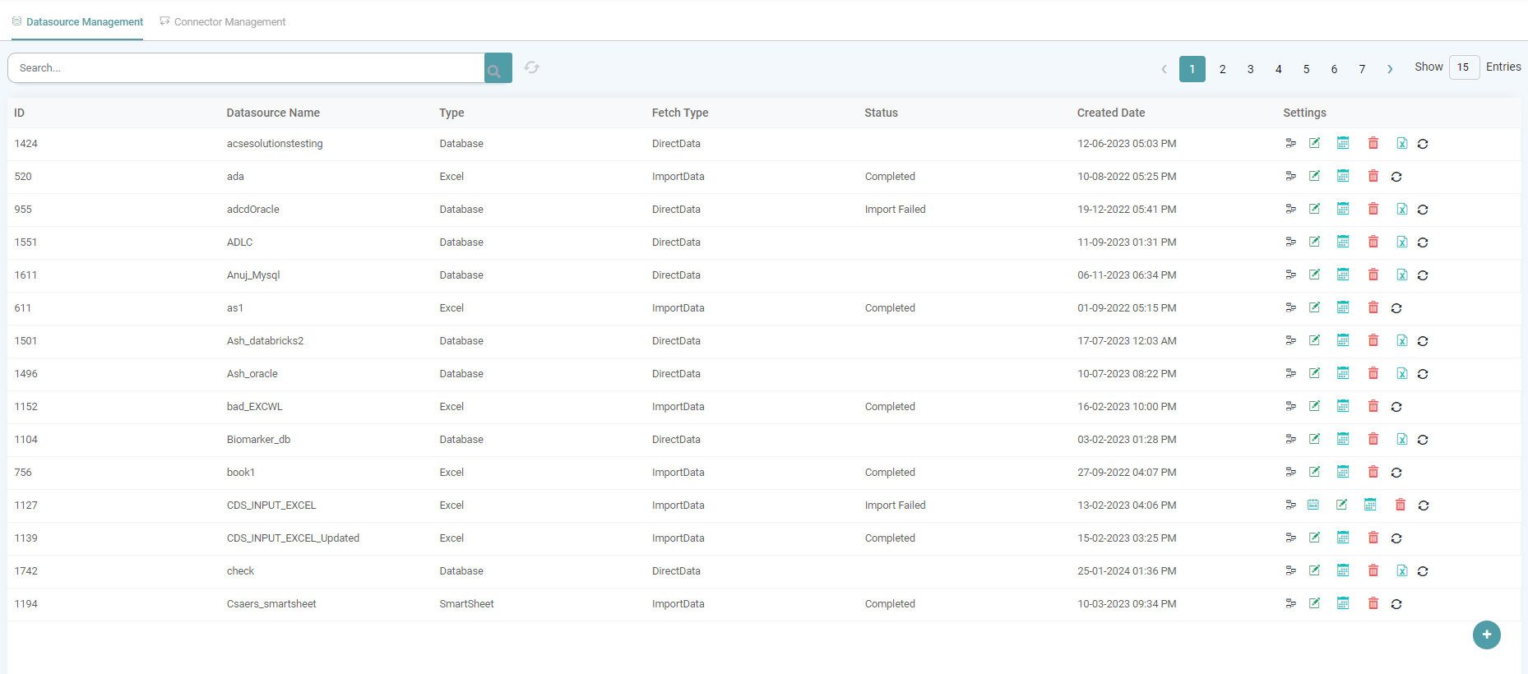Focus the Search text field
Screen dimensions: 1528x674
247,68
